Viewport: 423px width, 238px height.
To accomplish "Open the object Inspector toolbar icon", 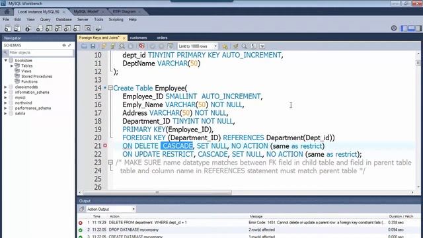I will (x=28, y=28).
